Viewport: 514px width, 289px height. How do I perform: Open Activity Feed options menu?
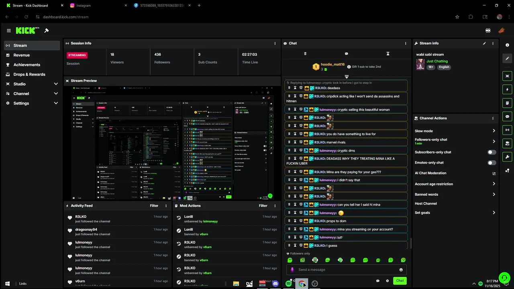coord(166,206)
